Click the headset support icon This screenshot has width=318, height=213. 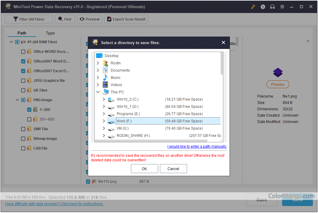[x=272, y=6]
